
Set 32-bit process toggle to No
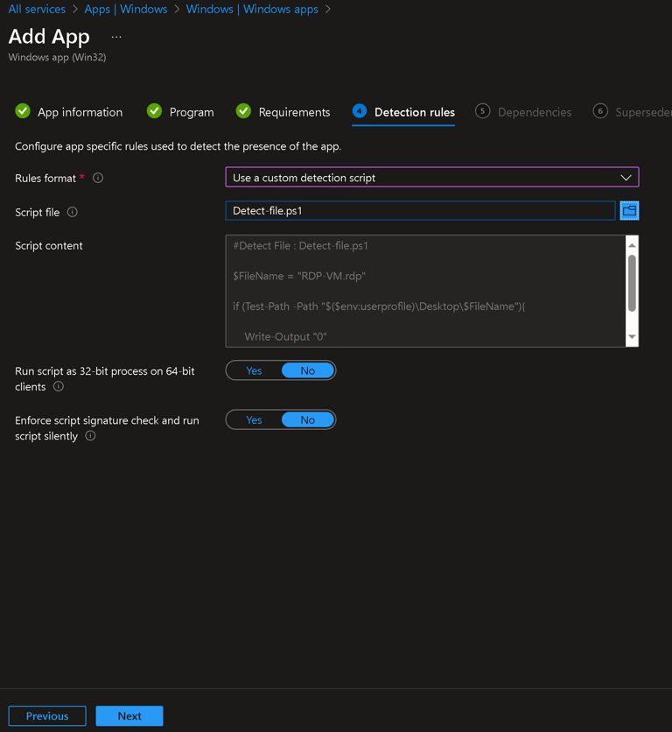coord(307,370)
